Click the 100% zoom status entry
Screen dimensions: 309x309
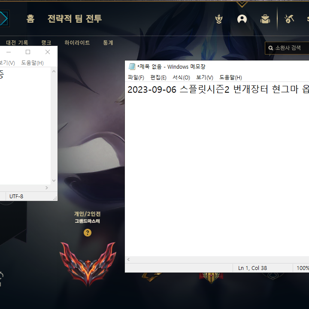point(303,268)
